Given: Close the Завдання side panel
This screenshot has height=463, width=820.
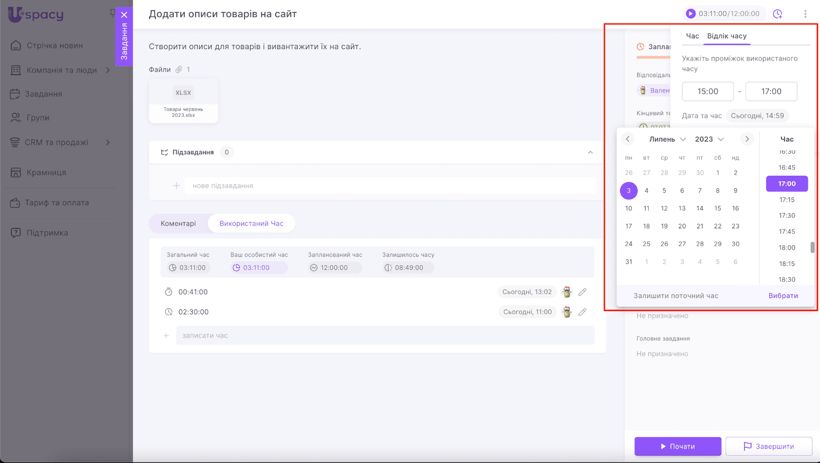Looking at the screenshot, I should (x=124, y=15).
